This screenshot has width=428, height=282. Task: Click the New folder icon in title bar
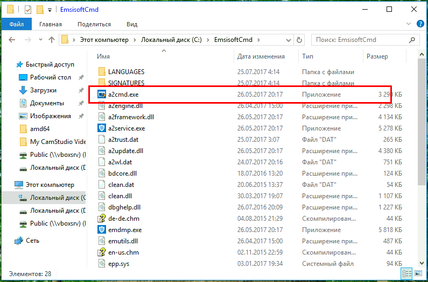point(40,10)
